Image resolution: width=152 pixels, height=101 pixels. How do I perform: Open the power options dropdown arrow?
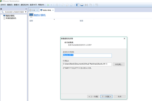pos(51,5)
